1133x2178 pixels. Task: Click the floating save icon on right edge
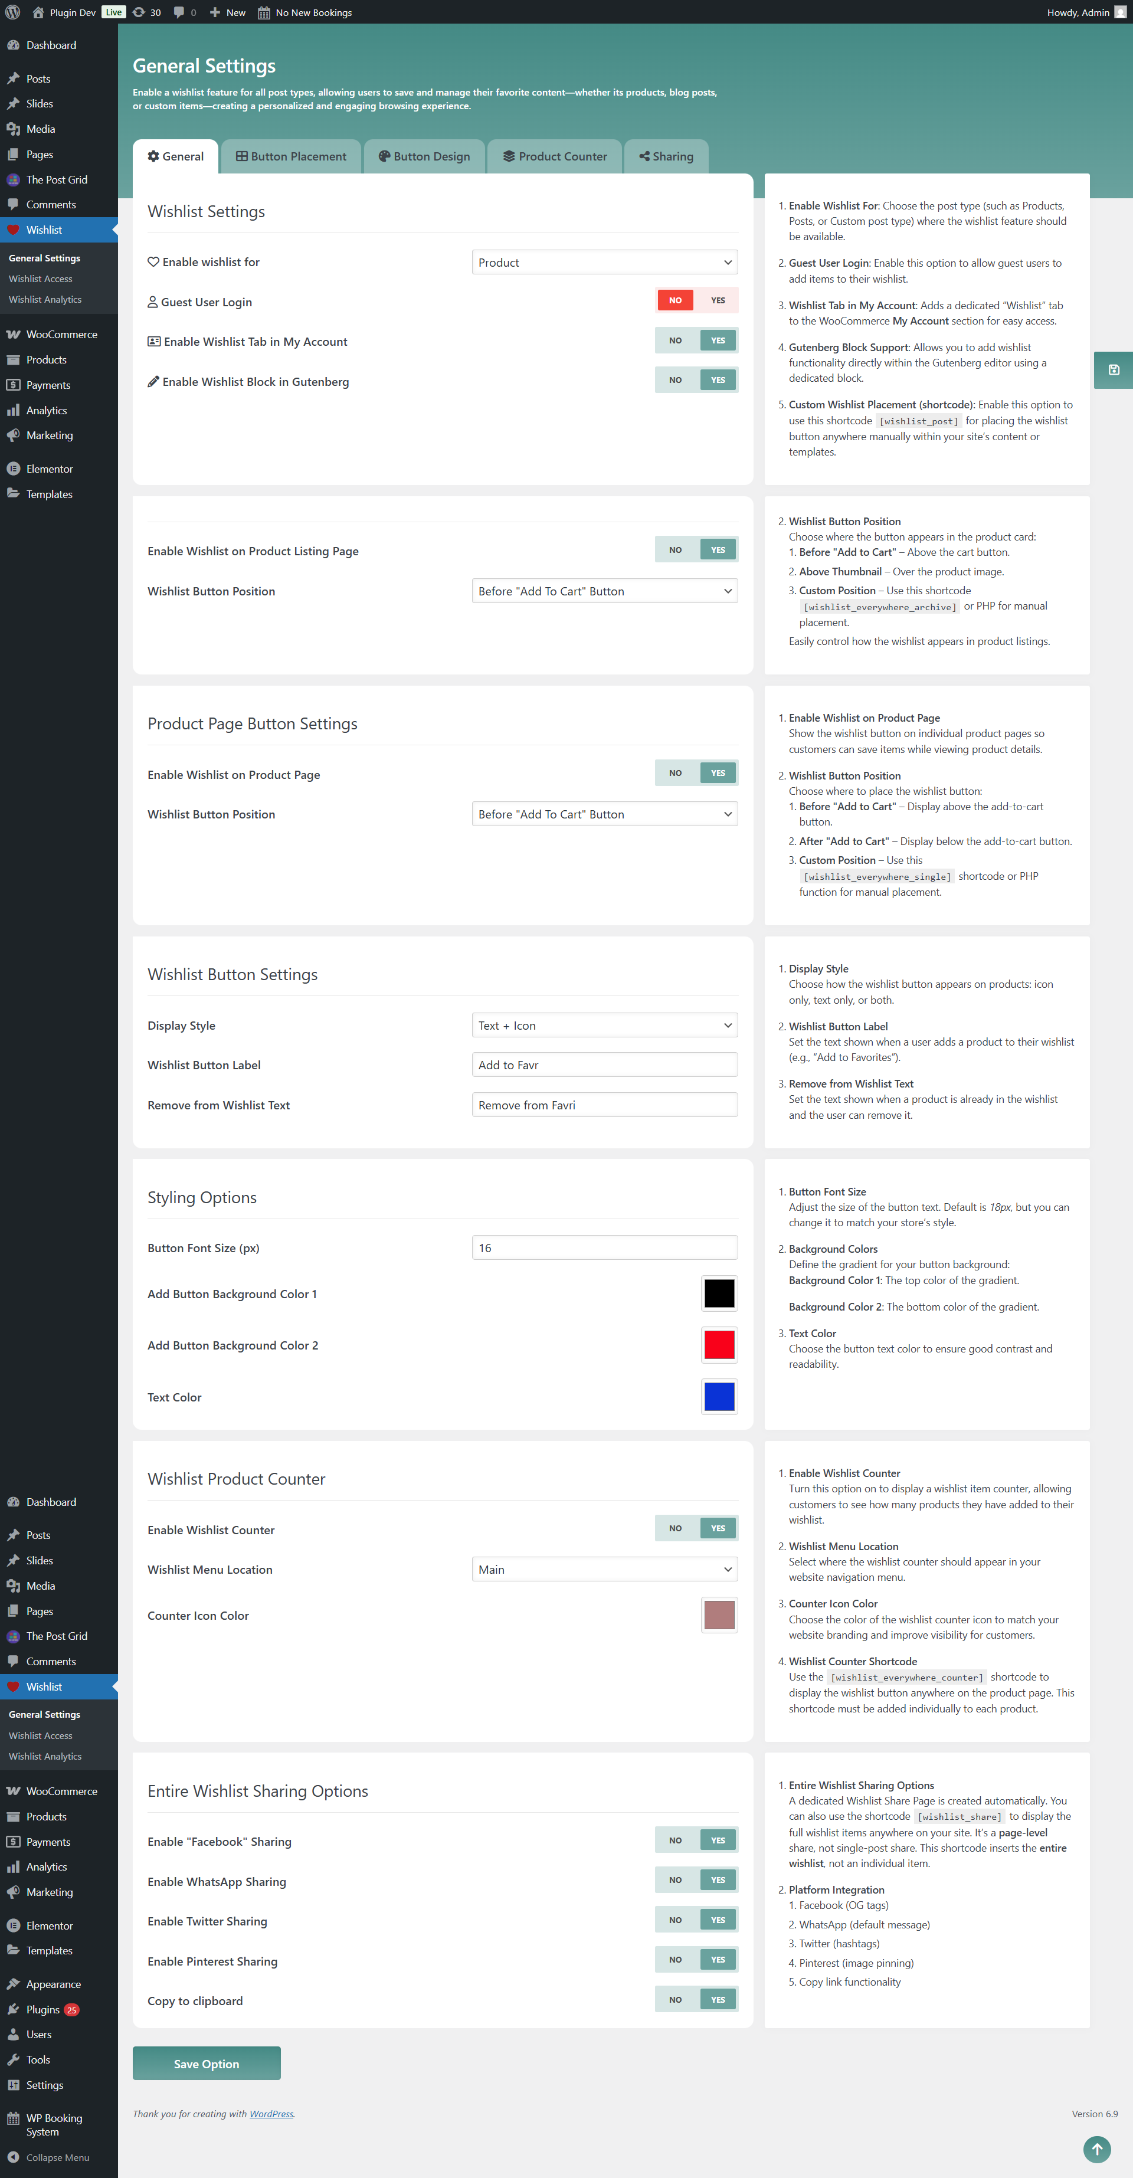point(1114,369)
